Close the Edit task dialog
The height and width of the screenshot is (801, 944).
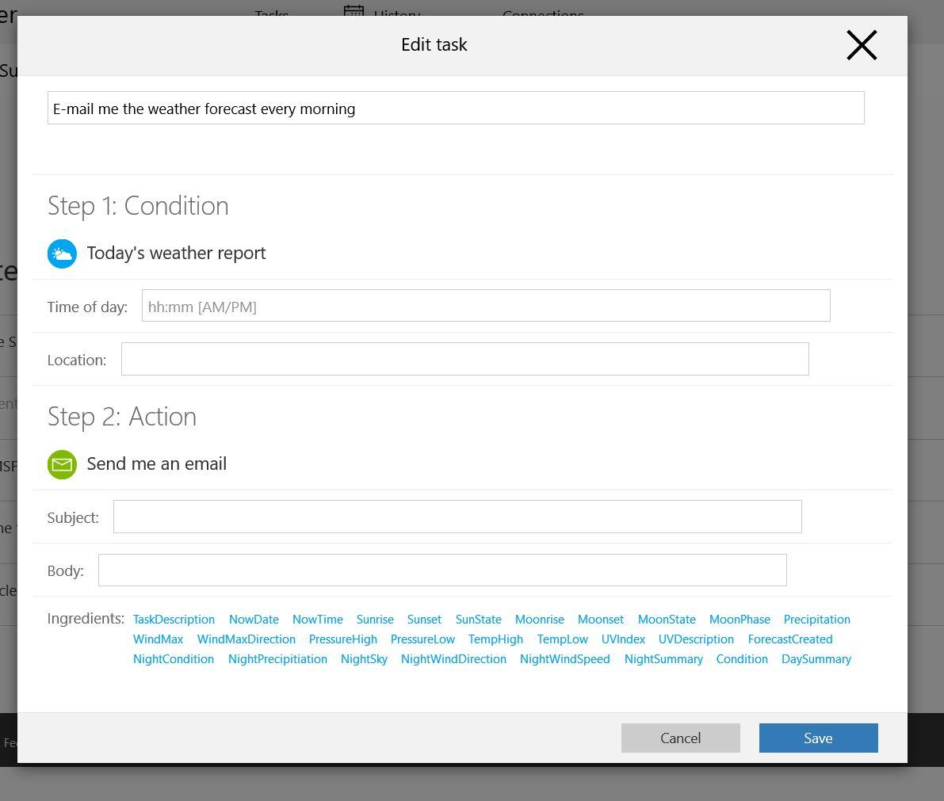pos(861,45)
